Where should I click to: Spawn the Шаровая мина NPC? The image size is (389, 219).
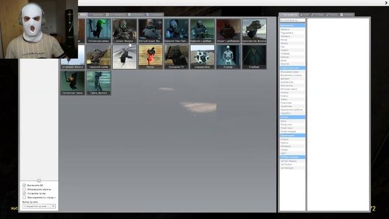202,57
